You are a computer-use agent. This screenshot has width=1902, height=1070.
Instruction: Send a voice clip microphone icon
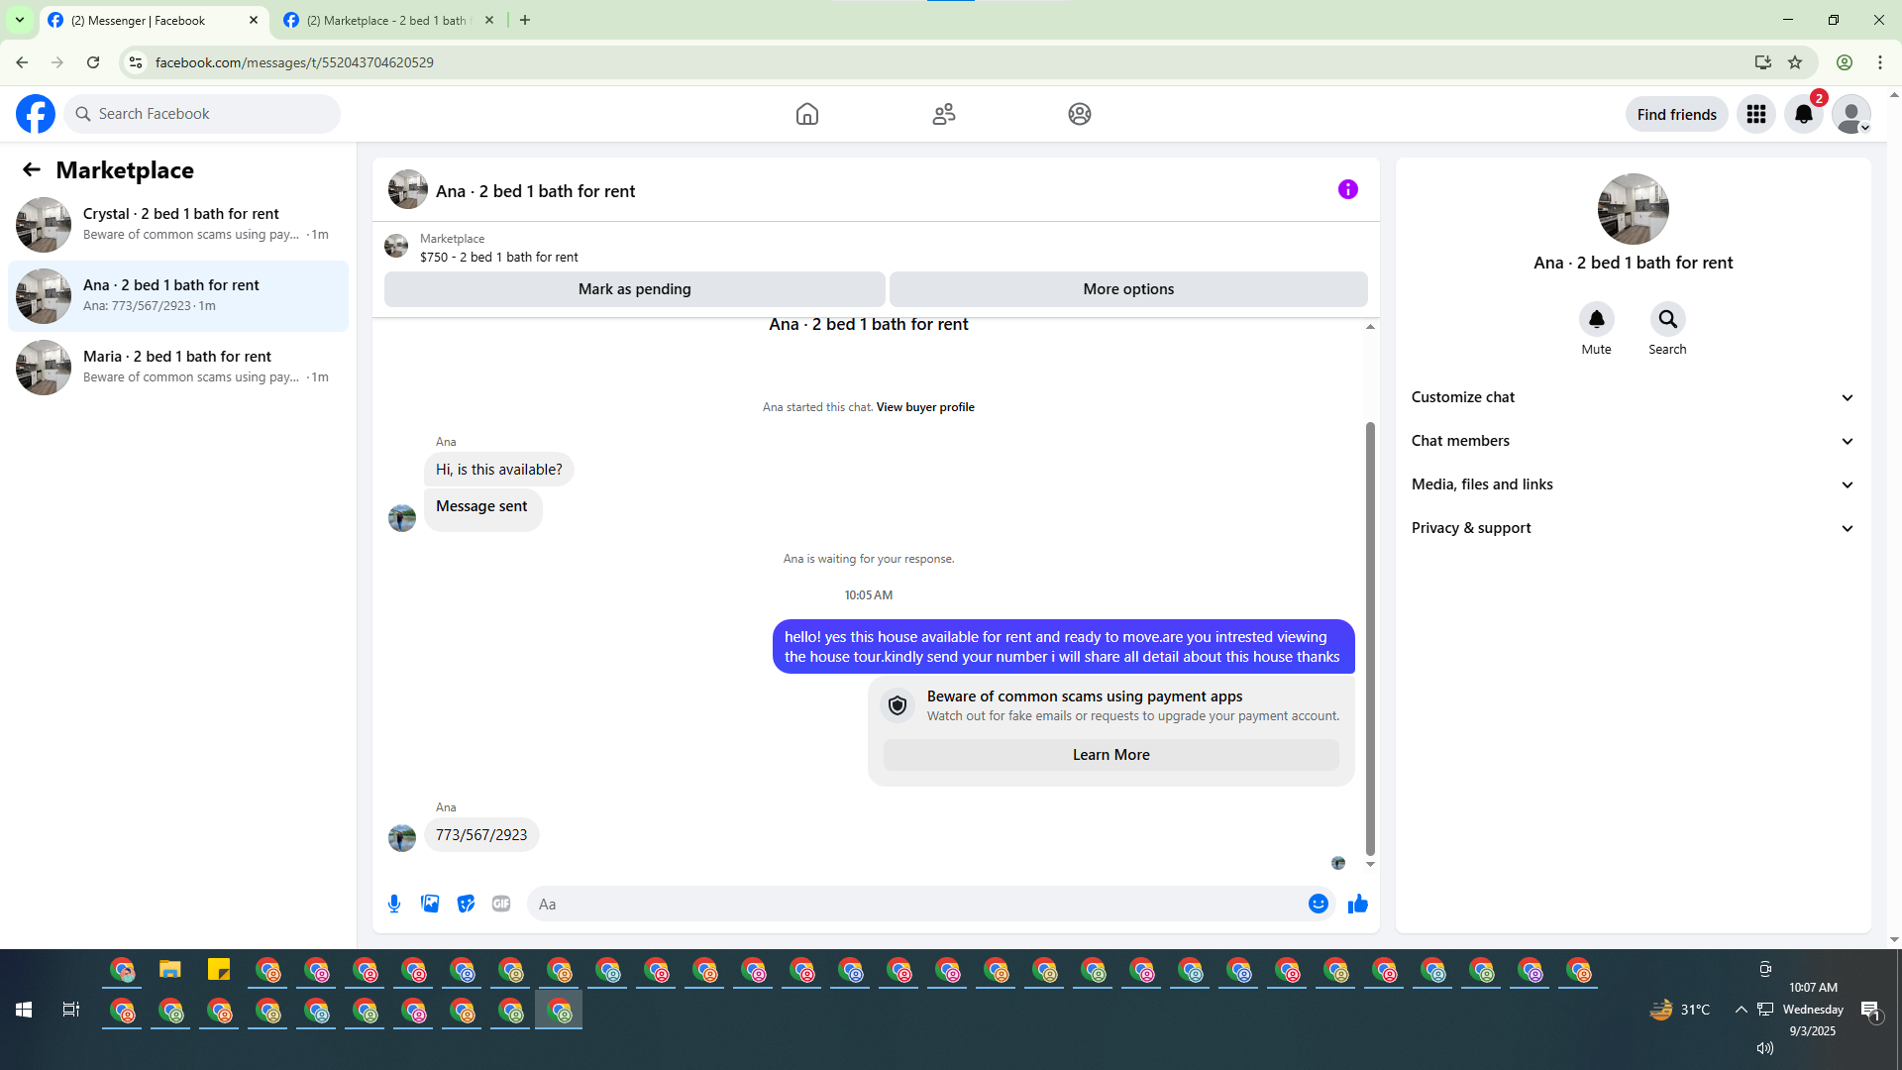394,904
